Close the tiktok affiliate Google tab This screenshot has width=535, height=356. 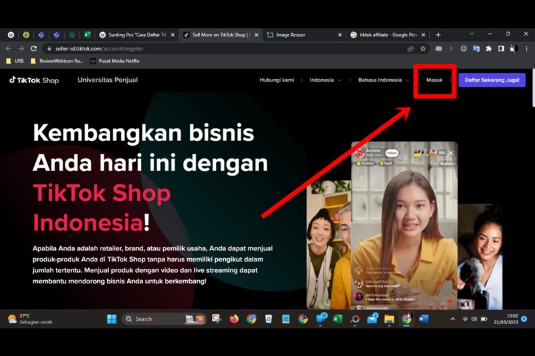[x=424, y=35]
